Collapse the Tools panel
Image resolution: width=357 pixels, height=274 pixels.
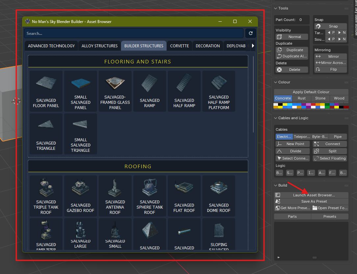pos(276,8)
